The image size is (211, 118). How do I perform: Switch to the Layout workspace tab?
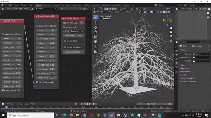tap(39, 5)
